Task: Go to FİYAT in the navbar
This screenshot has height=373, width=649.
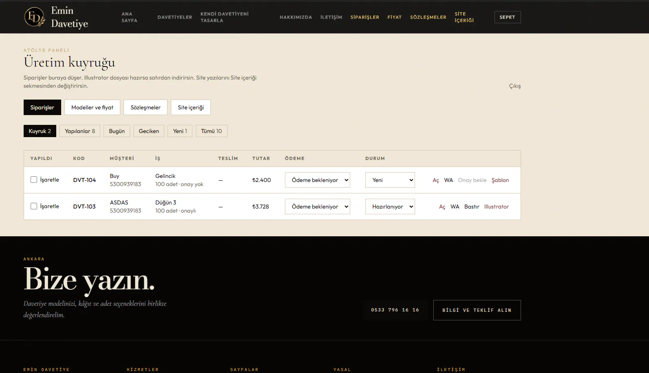Action: click(x=395, y=17)
